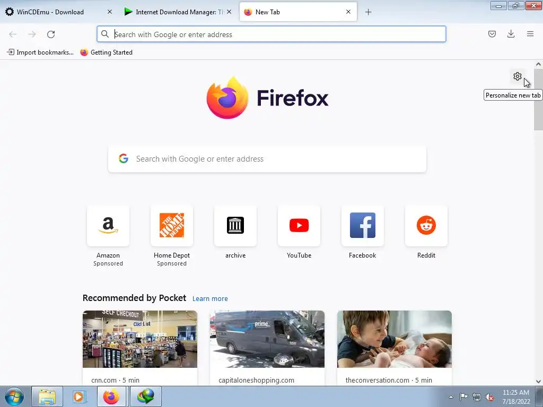The height and width of the screenshot is (407, 543).
Task: Close the New Tab tab
Action: coord(348,12)
